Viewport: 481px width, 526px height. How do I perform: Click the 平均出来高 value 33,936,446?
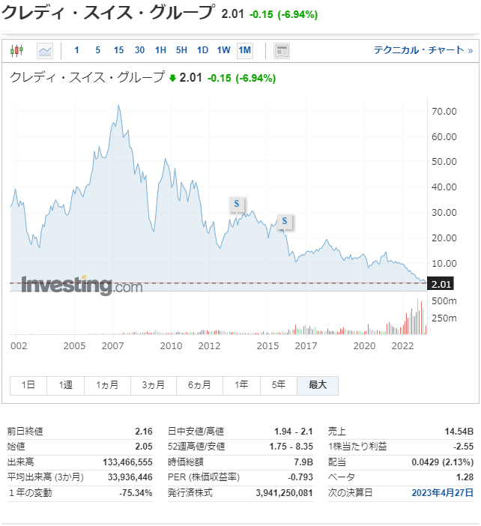[130, 477]
